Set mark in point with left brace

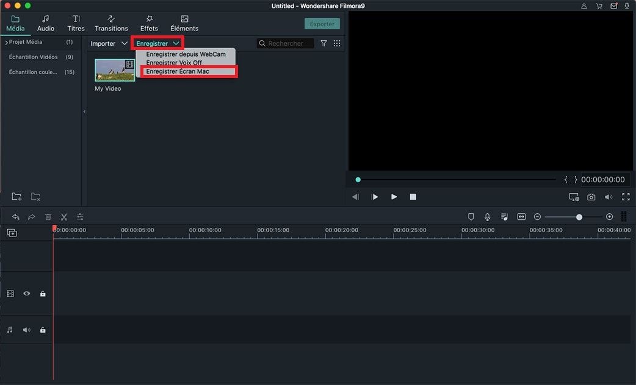click(566, 179)
